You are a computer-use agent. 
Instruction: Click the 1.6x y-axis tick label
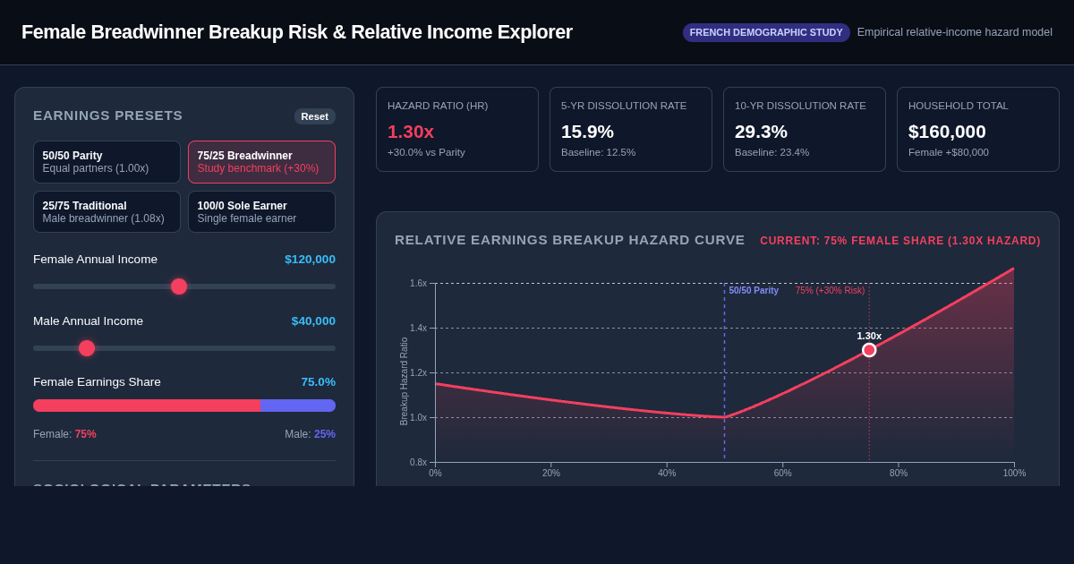pos(418,284)
